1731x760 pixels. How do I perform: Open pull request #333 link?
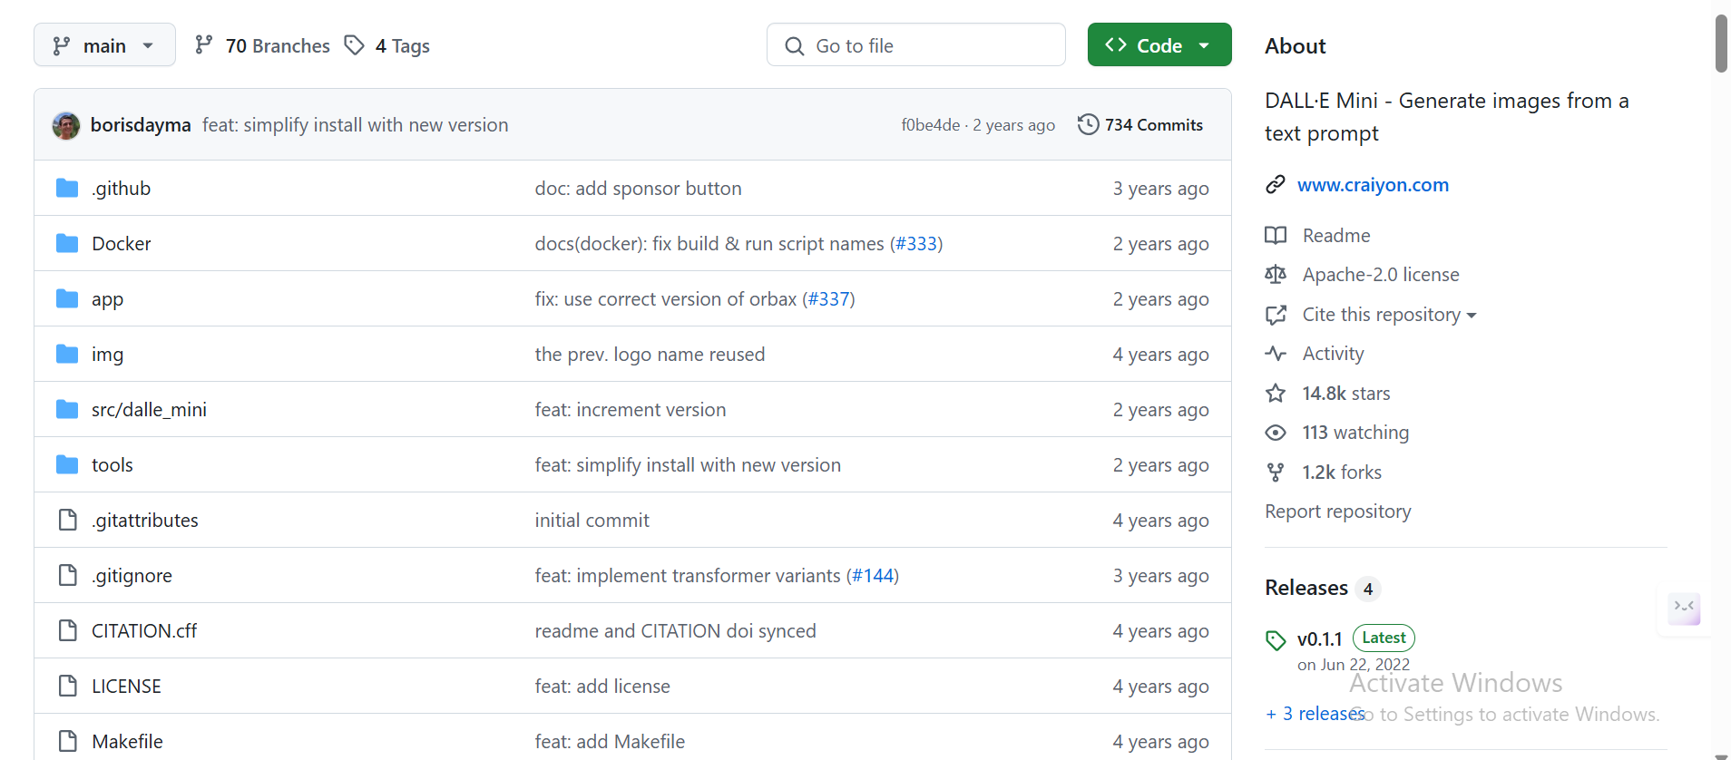tap(916, 244)
